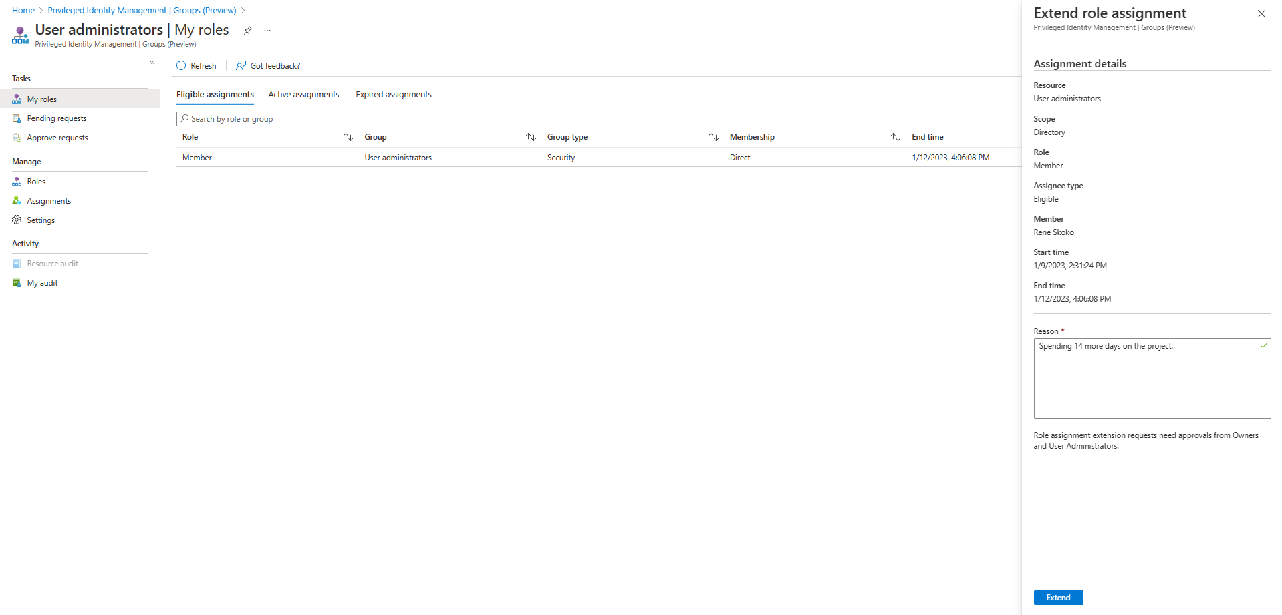Click the Direct membership cell
The width and height of the screenshot is (1282, 615).
(x=740, y=158)
